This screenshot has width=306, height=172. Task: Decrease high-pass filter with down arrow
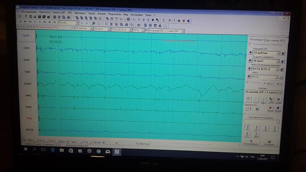coord(249,69)
